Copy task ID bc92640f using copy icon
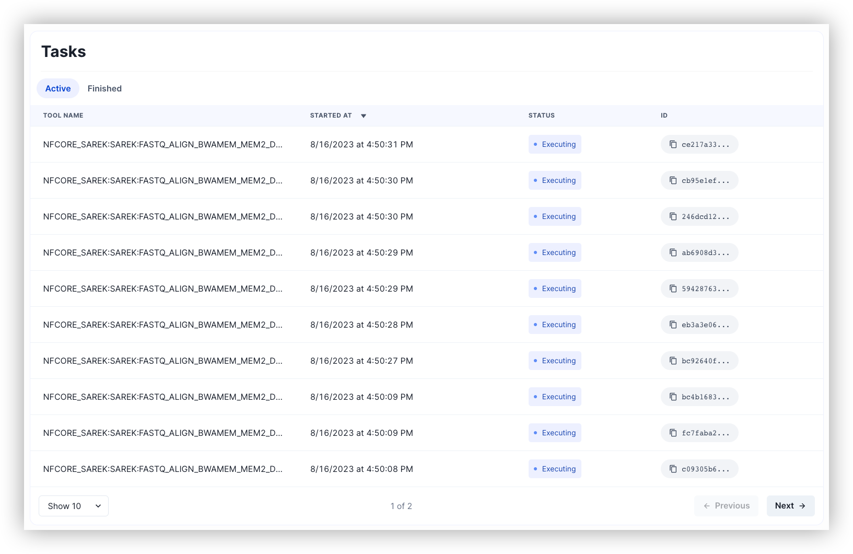The height and width of the screenshot is (554, 853). coord(673,361)
